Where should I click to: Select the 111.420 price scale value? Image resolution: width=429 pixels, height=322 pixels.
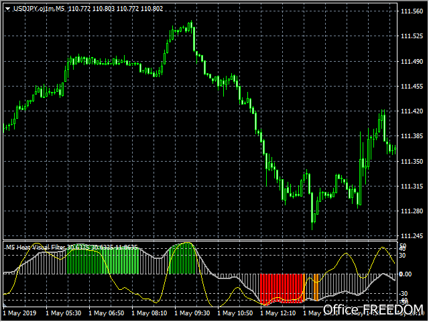pyautogui.click(x=412, y=111)
